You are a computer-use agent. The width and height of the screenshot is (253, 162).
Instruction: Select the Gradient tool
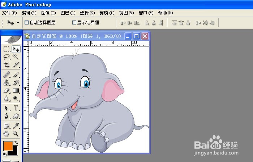[x=16, y=90]
